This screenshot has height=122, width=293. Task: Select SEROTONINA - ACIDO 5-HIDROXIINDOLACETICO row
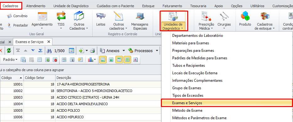pyautogui.click(x=81, y=91)
